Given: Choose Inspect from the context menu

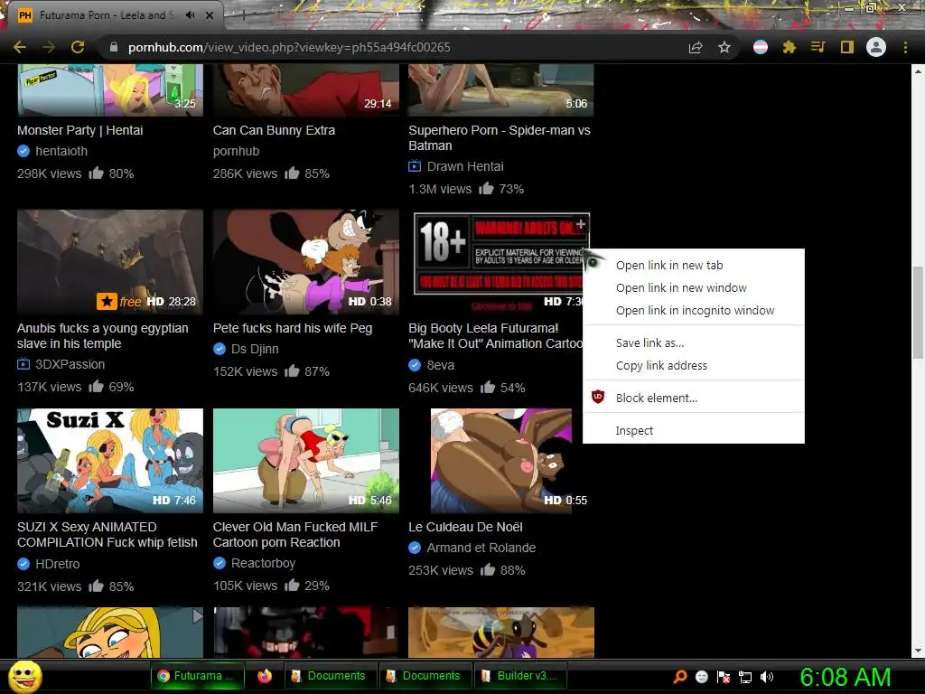Looking at the screenshot, I should pyautogui.click(x=634, y=431).
